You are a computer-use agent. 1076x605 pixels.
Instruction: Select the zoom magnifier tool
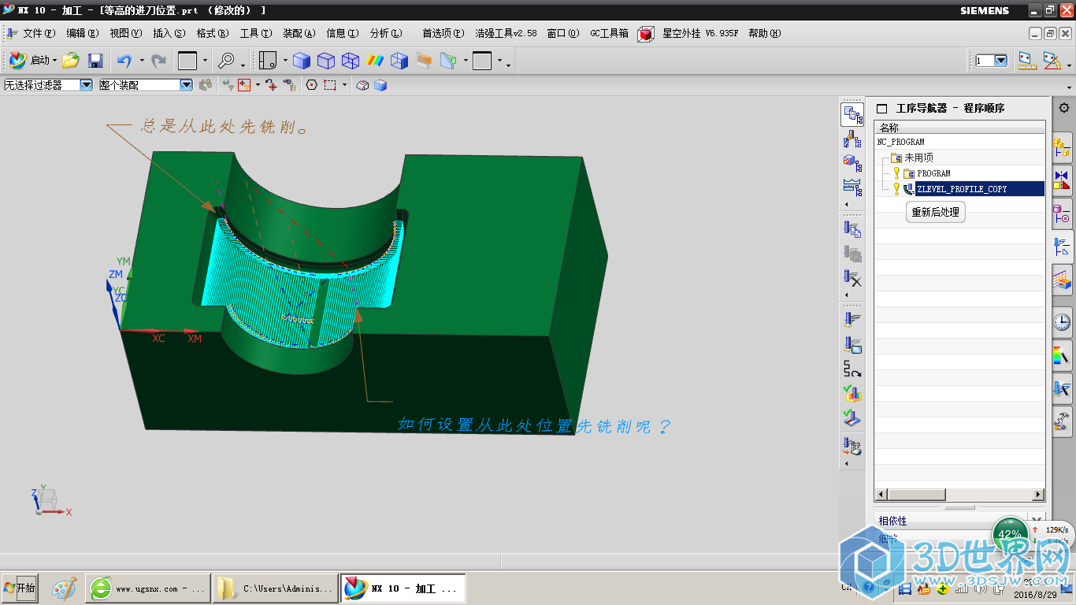pyautogui.click(x=226, y=60)
